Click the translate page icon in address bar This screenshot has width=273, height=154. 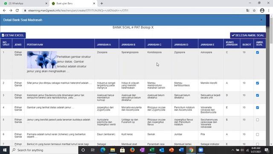(x=248, y=10)
